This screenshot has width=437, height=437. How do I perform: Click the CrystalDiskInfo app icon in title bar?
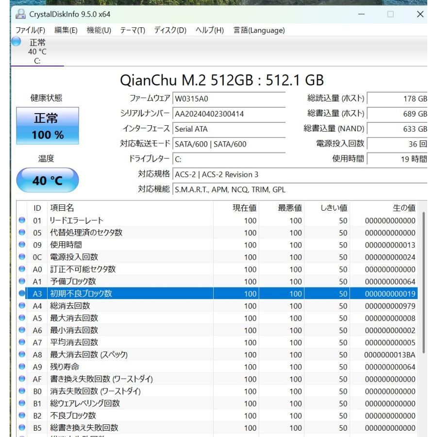pos(20,15)
